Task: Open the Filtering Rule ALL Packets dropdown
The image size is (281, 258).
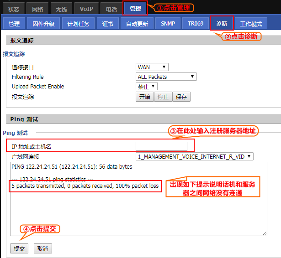Action: (166, 77)
